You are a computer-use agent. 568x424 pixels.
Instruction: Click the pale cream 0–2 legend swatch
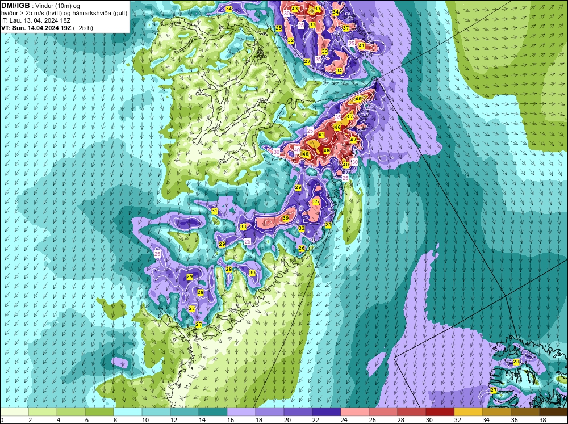(14, 412)
